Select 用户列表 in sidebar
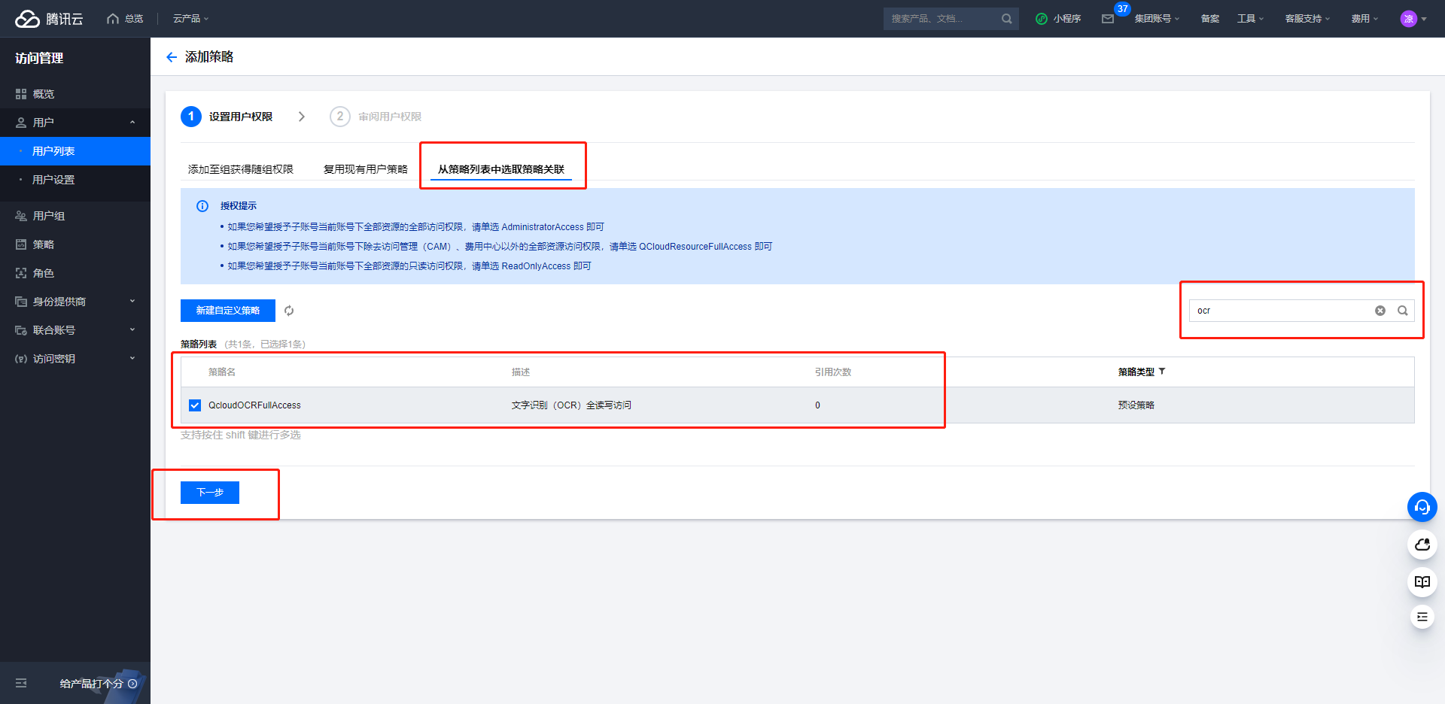Screen dimensions: 1445x704 (75, 151)
